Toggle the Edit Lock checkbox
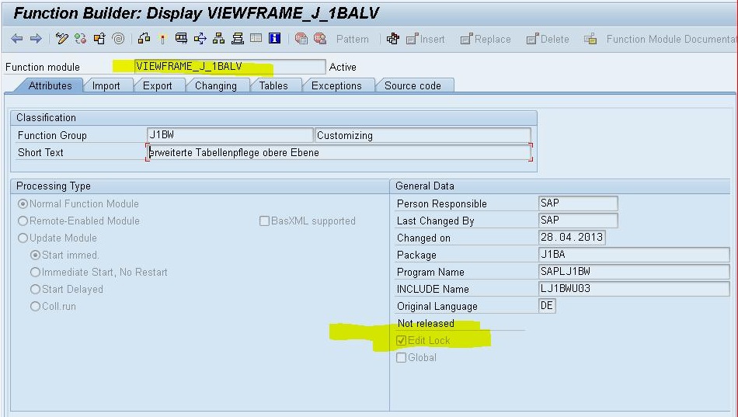738x417 pixels. pyautogui.click(x=401, y=340)
